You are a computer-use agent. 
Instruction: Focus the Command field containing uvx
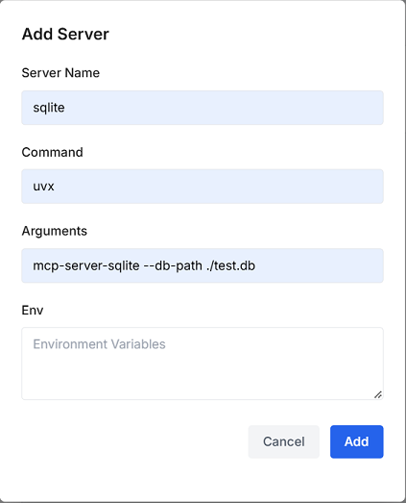pyautogui.click(x=203, y=187)
